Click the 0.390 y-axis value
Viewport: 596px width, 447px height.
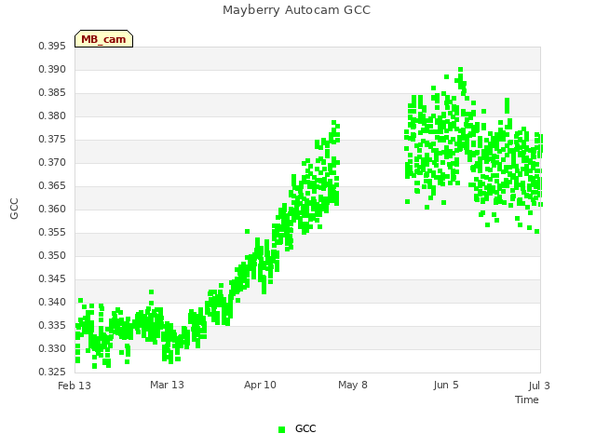52,69
